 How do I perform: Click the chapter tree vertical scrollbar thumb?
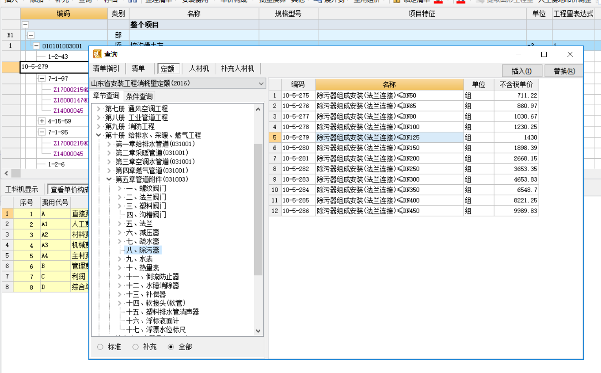[x=259, y=209]
